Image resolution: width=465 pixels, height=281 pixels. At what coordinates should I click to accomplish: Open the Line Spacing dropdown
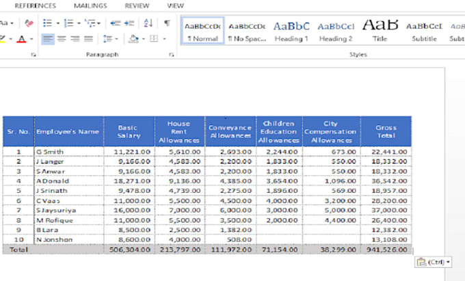click(x=111, y=39)
